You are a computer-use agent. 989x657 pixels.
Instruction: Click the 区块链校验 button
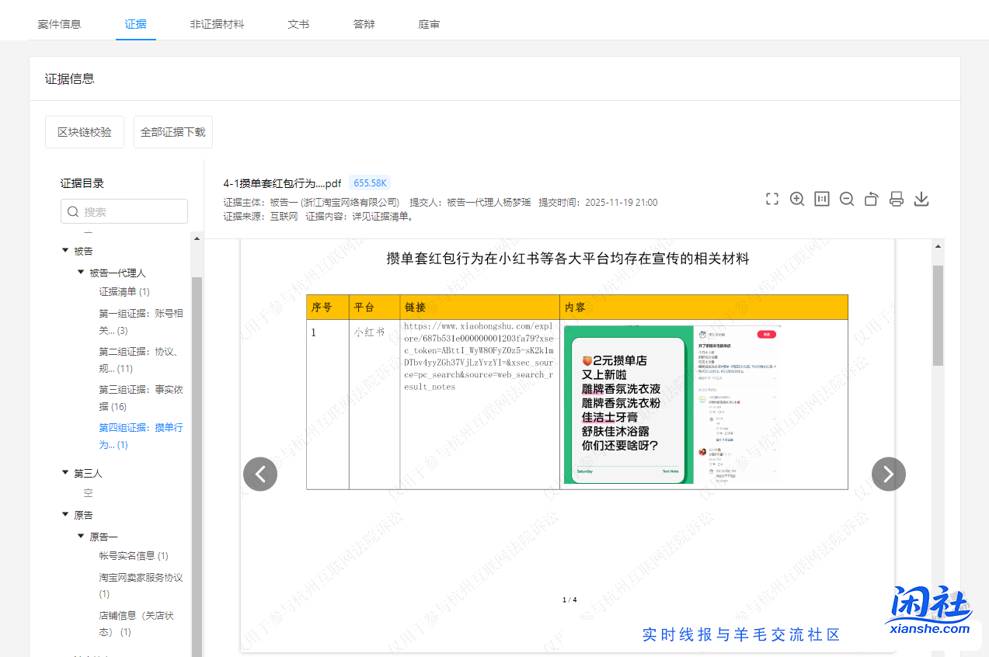click(84, 132)
